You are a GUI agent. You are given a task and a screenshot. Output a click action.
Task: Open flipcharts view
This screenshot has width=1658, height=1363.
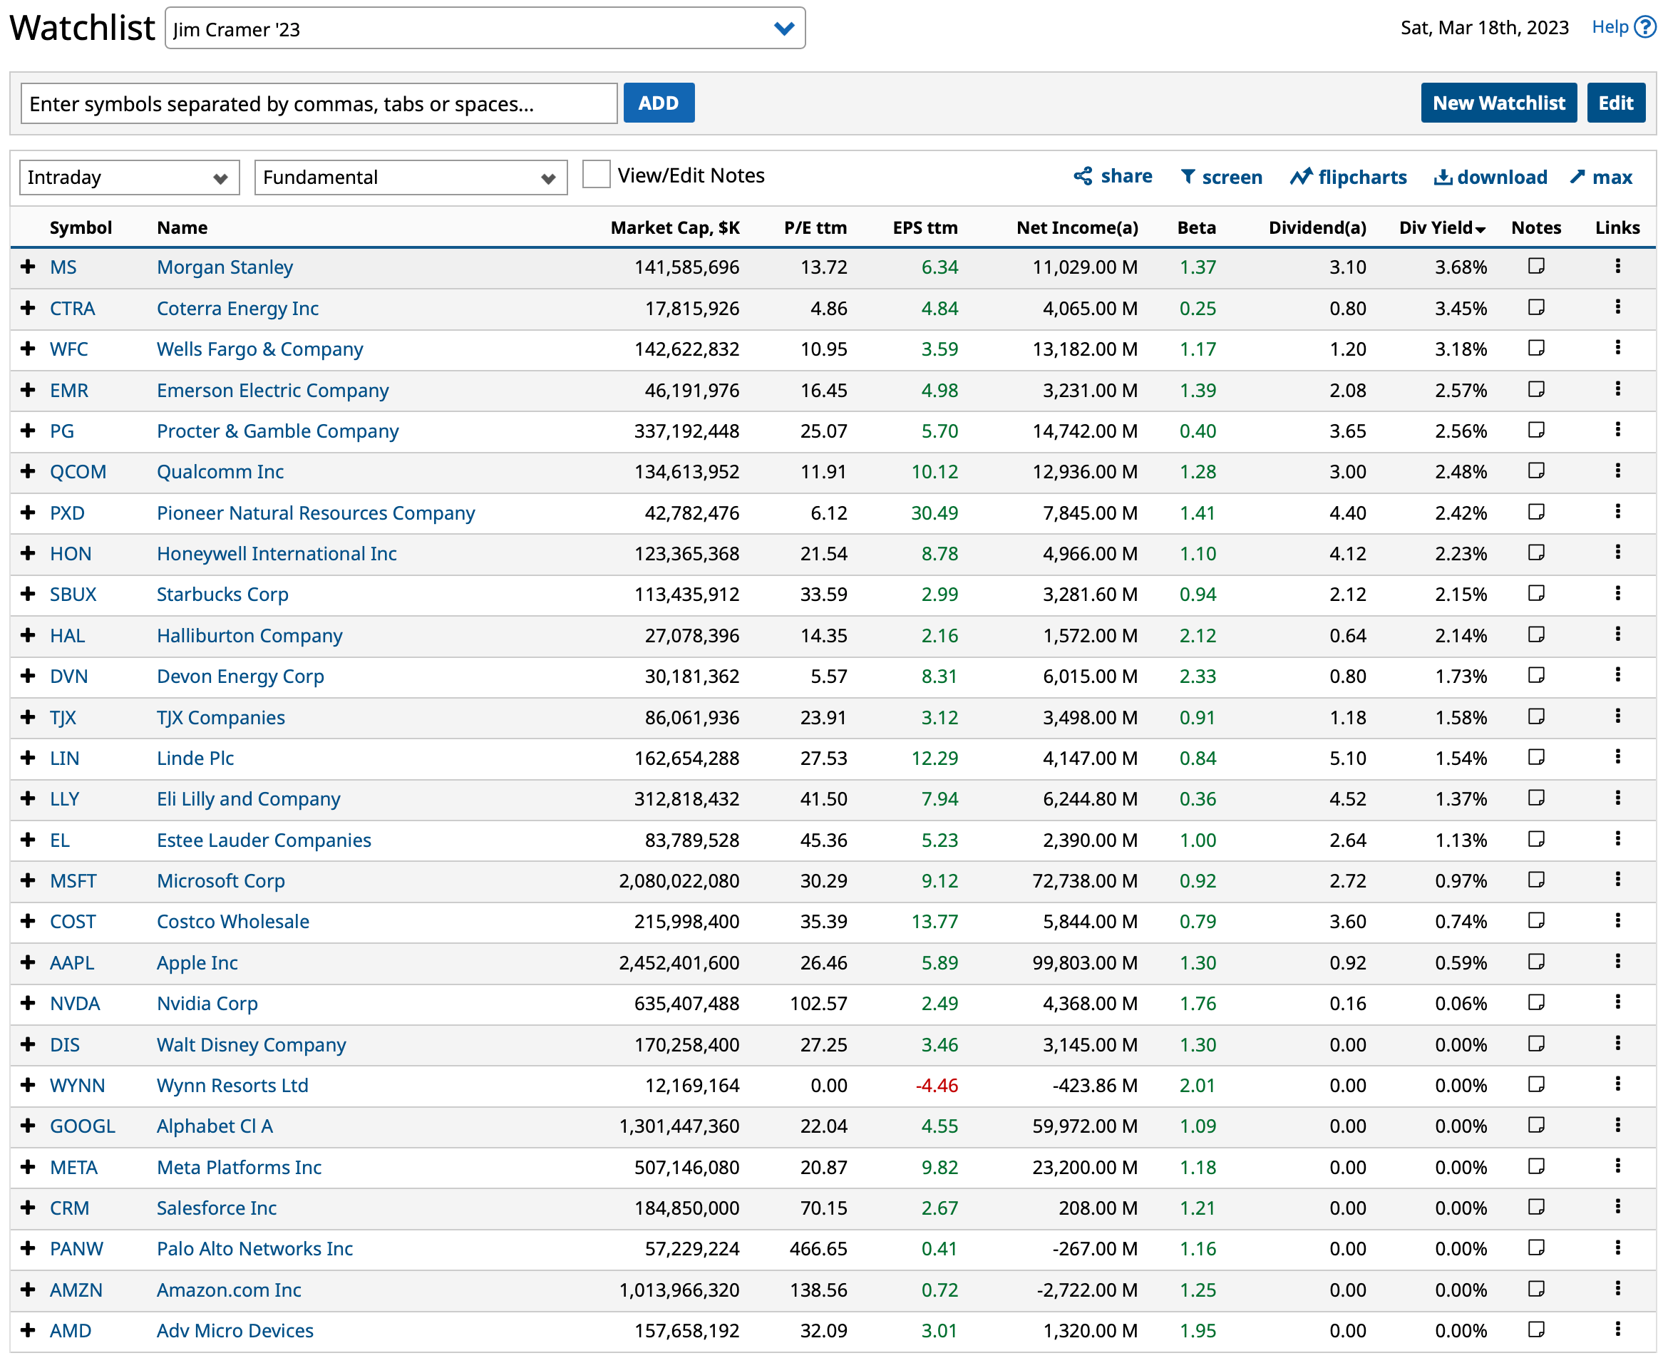1348,177
